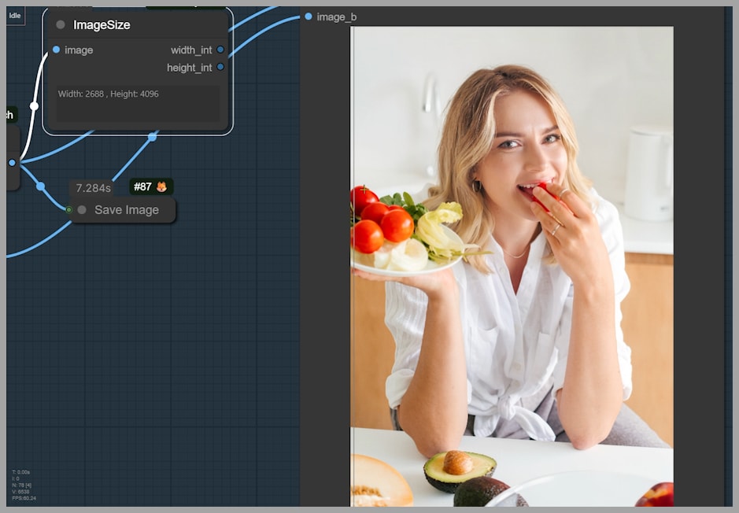The image size is (739, 513).
Task: Click the image_b input connector dot
Action: [309, 17]
